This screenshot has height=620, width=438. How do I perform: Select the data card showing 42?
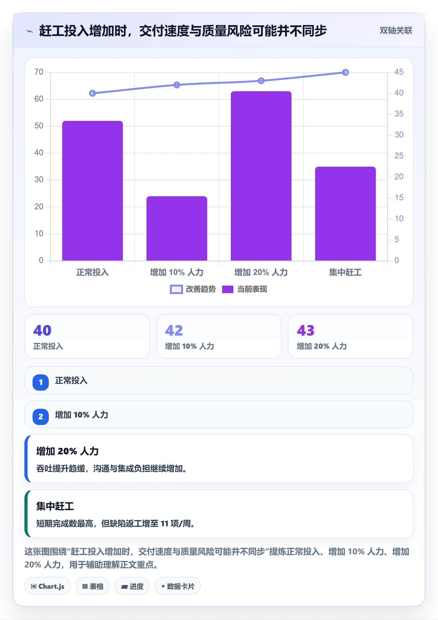(x=219, y=336)
